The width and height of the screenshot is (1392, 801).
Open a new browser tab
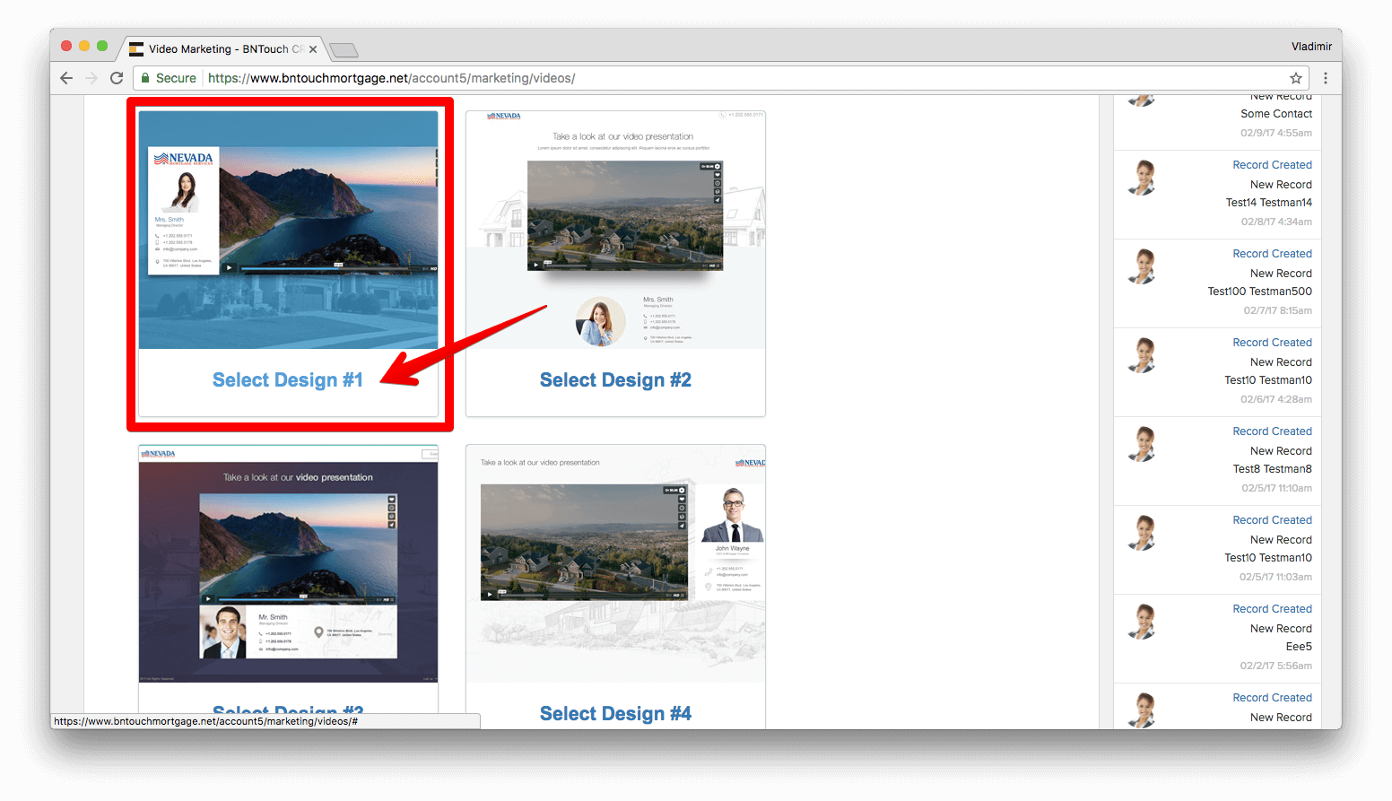click(344, 49)
